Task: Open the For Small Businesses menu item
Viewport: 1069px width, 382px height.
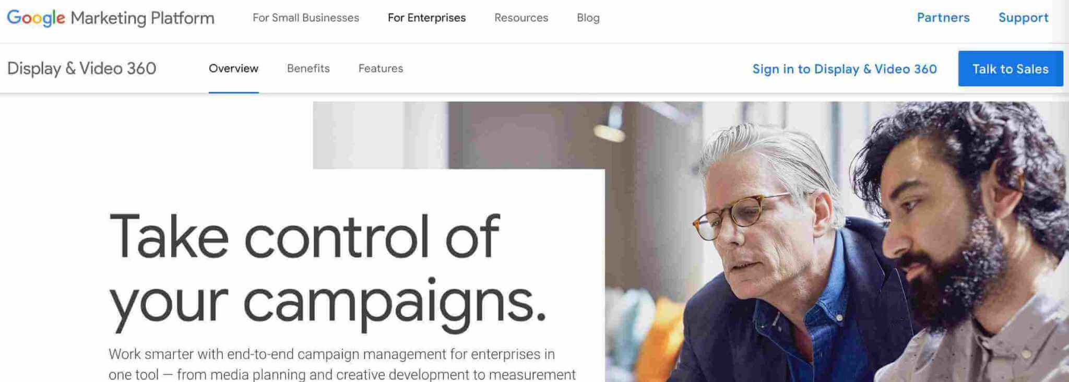Action: [x=305, y=18]
